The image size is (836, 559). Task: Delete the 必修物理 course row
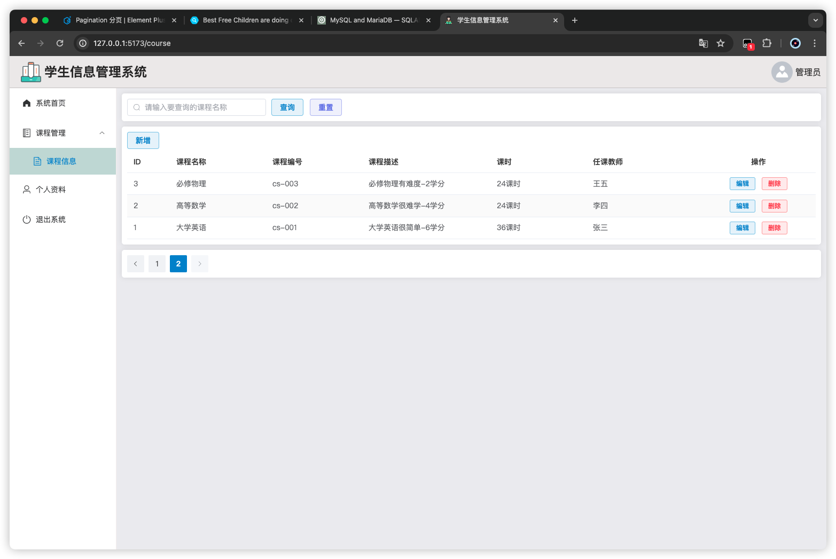(x=775, y=184)
